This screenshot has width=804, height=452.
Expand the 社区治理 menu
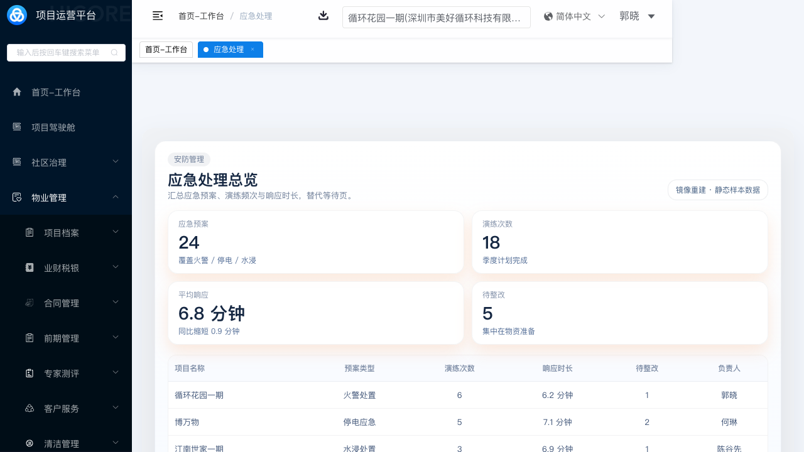coord(116,163)
